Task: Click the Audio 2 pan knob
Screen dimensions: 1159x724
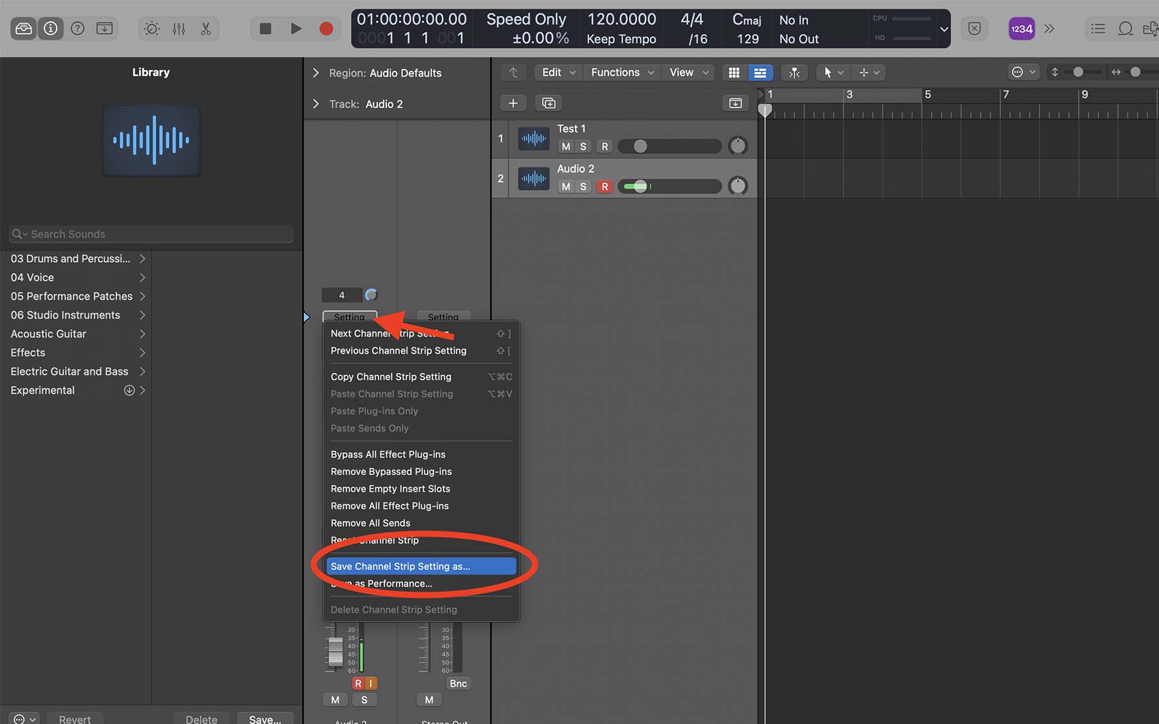Action: (738, 186)
